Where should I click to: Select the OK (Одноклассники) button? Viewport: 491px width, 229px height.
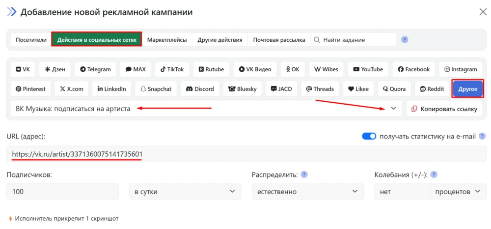click(293, 69)
